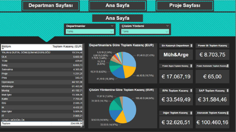The width and height of the screenshot is (236, 132).
Task: Select the ÜLK row in table
Action: tap(42, 57)
